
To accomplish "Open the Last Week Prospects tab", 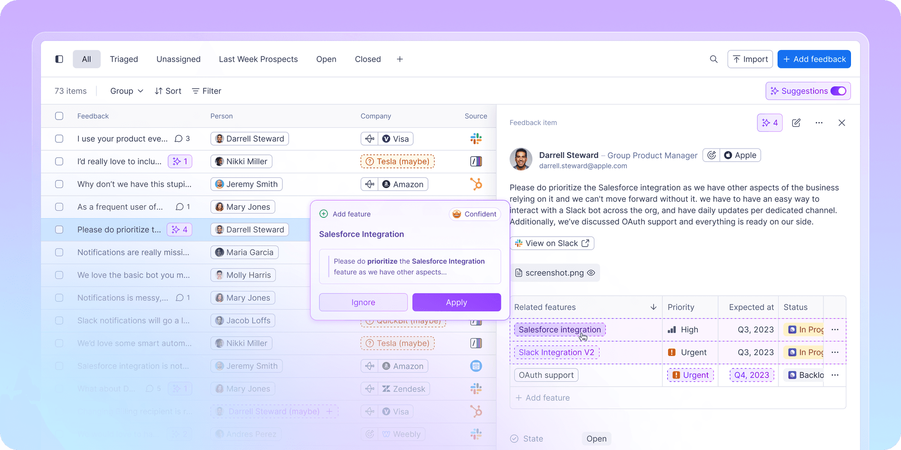I will 258,59.
